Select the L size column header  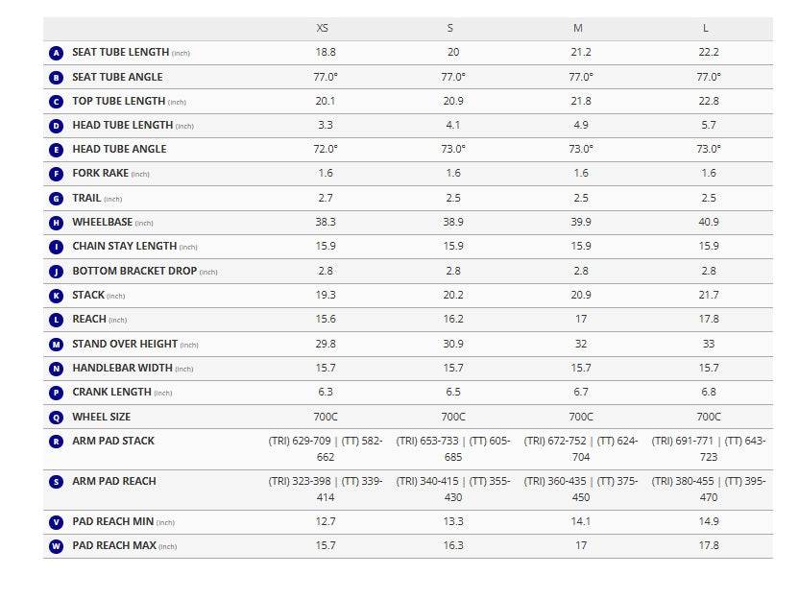coord(706,29)
